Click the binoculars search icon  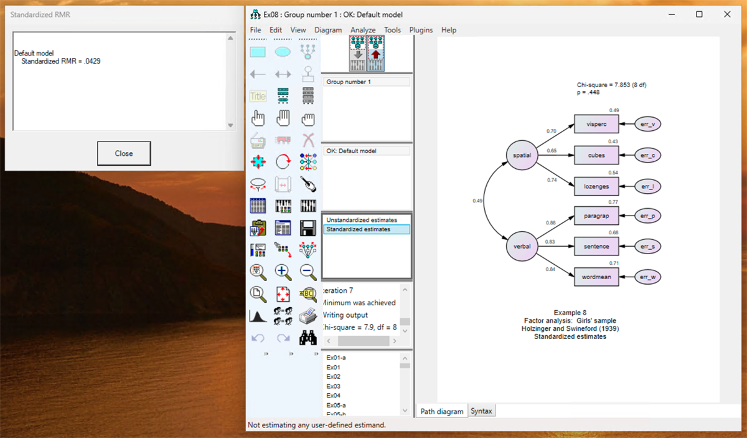pyautogui.click(x=308, y=338)
